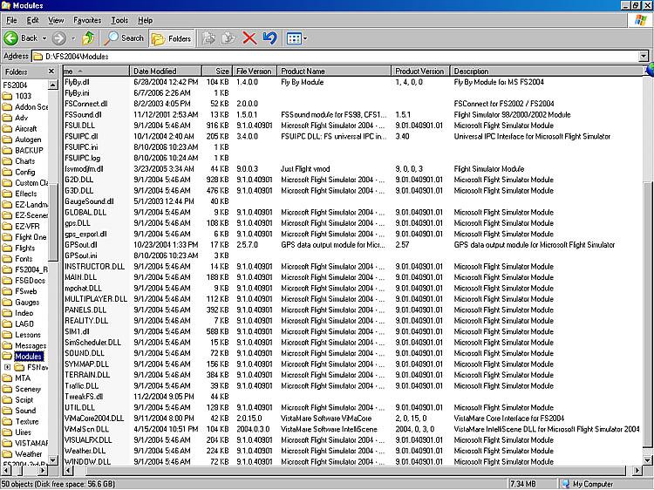
Task: Click file list horizontal scroll left arrow
Action: (x=68, y=471)
